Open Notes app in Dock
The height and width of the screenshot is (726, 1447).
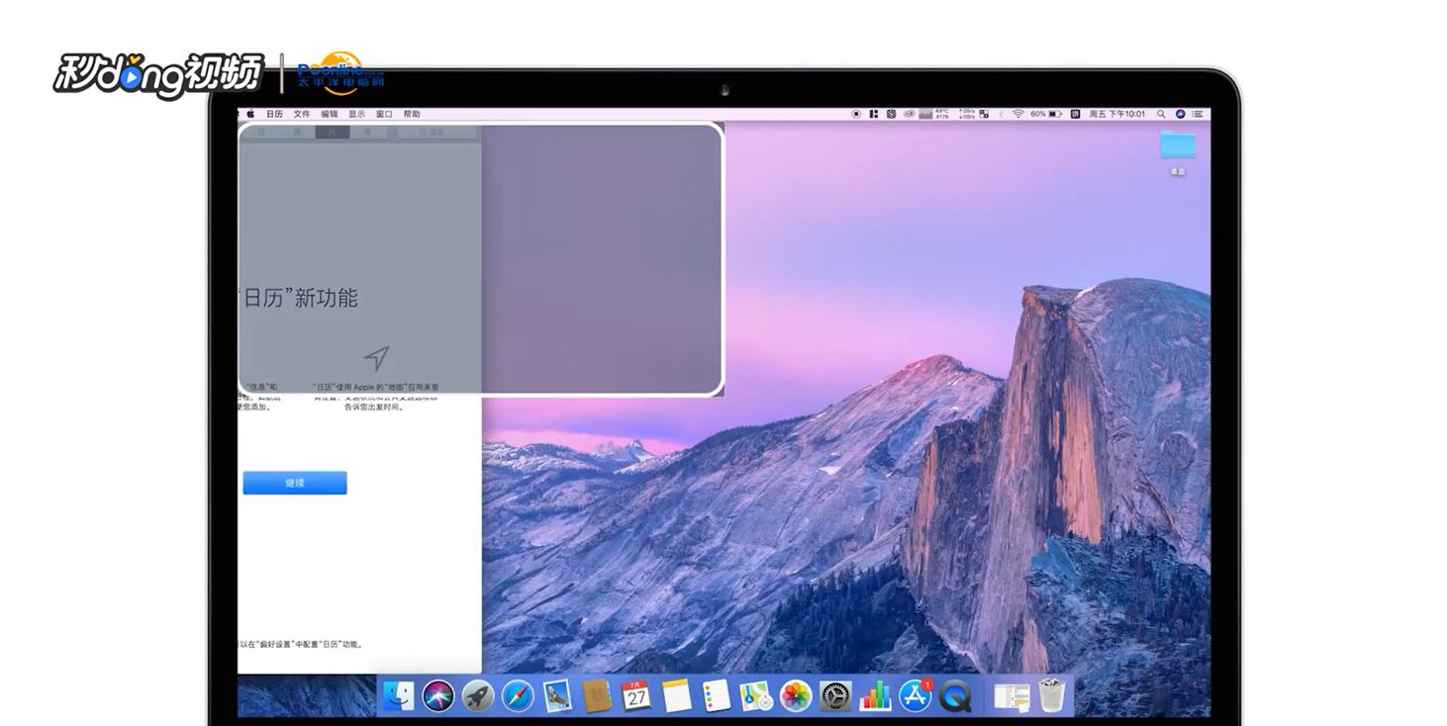(677, 695)
